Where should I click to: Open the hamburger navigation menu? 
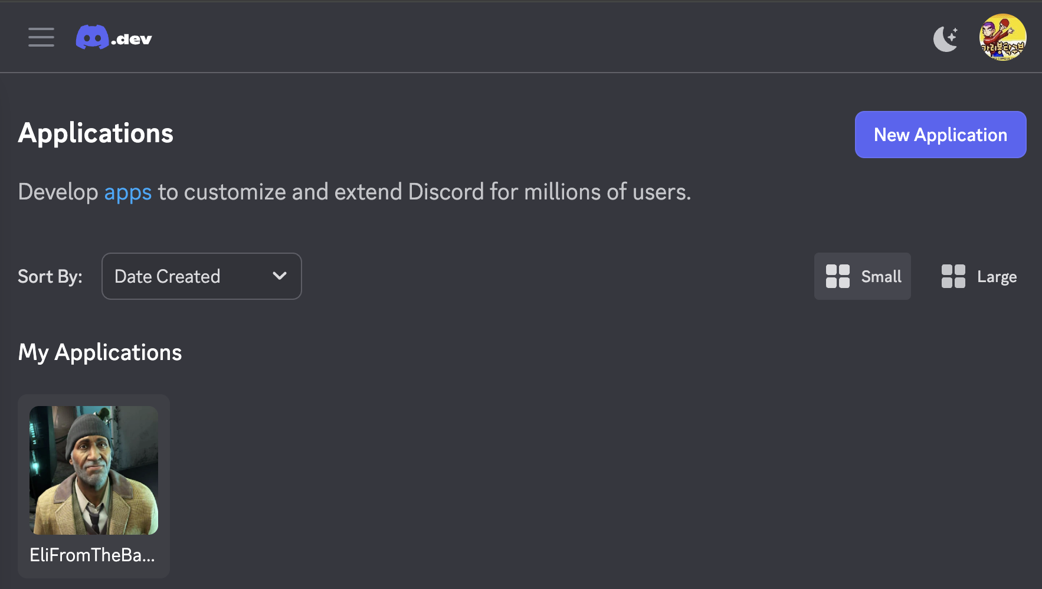[x=41, y=37]
